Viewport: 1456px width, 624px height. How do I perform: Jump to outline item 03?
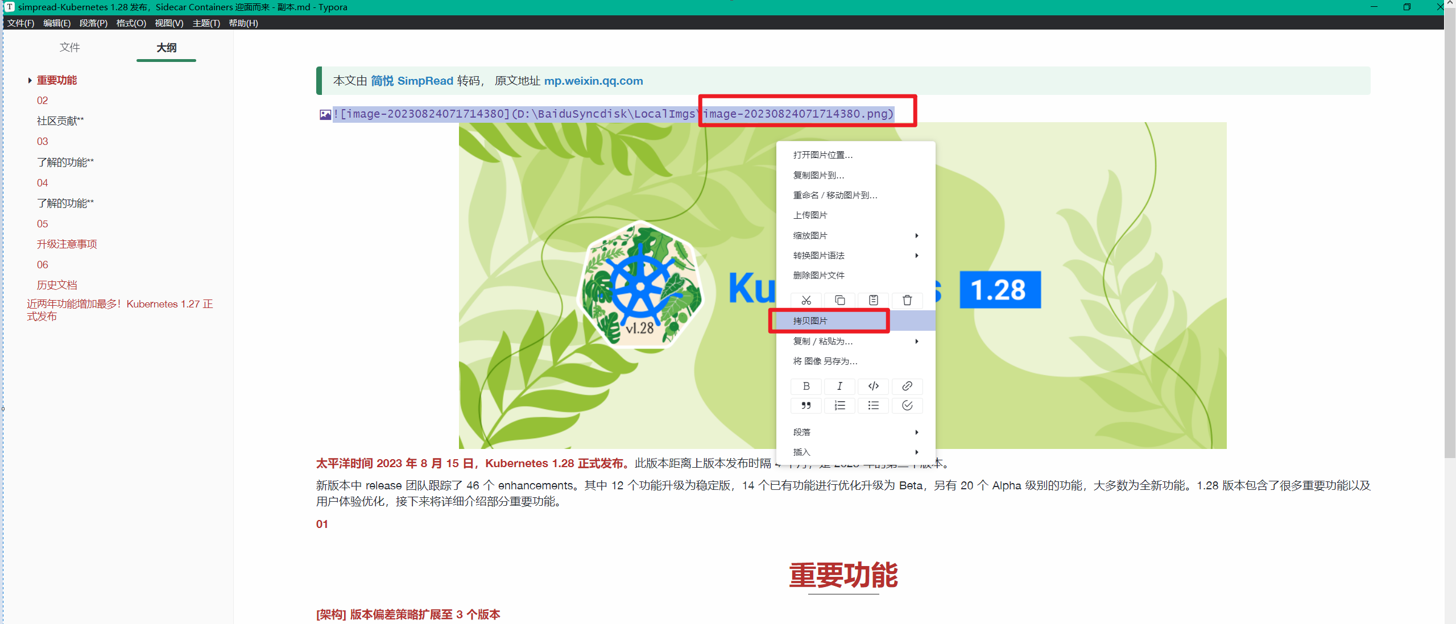[43, 142]
